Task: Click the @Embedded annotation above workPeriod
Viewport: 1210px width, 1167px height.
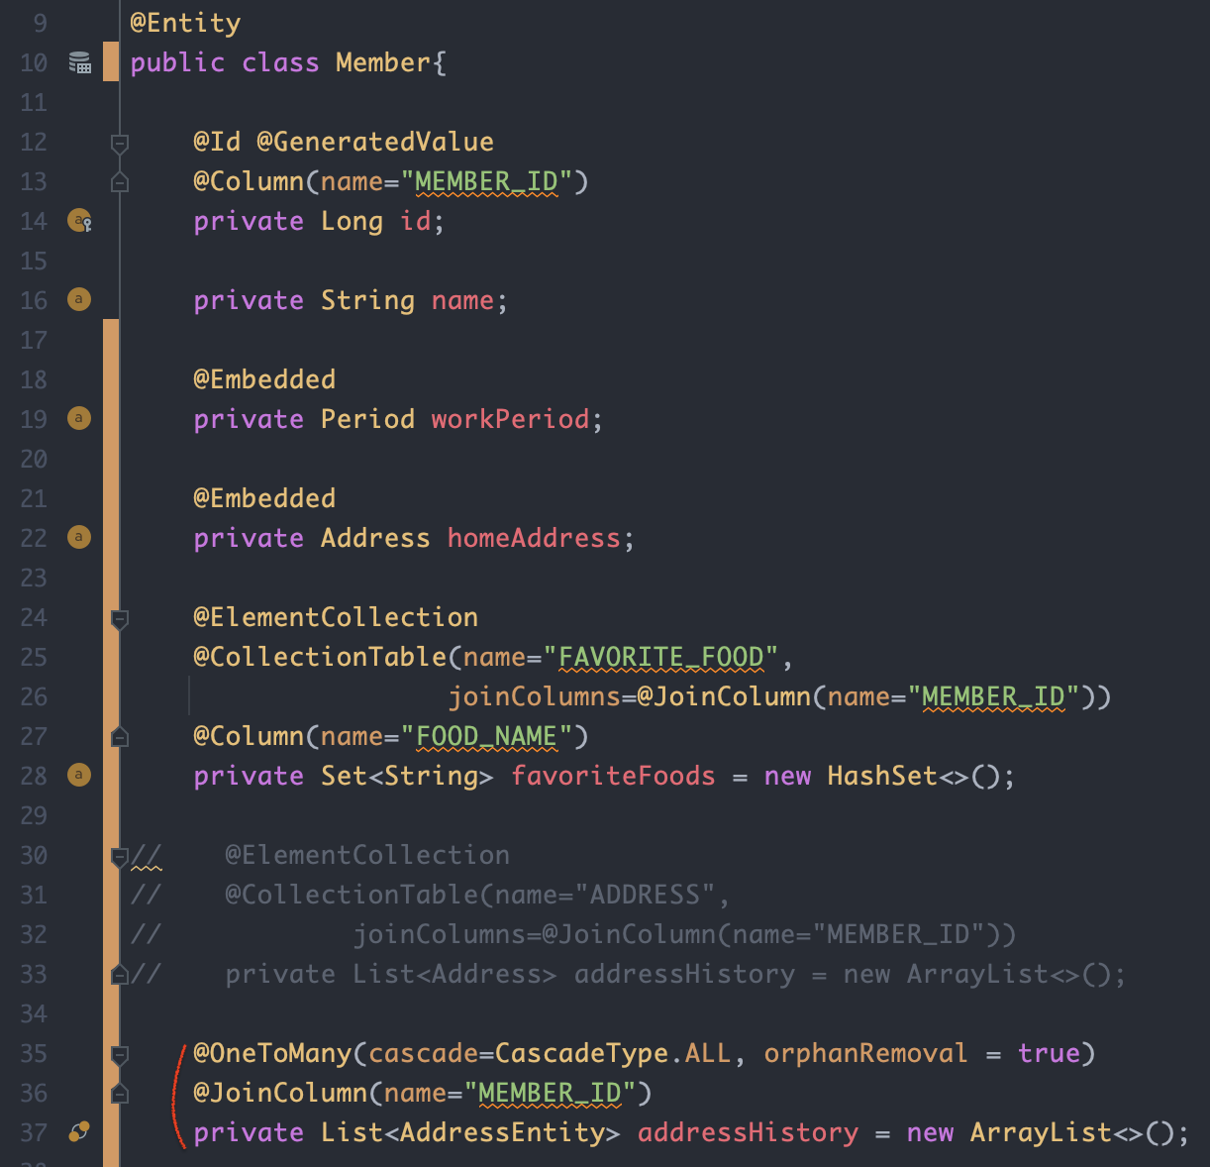Action: (x=264, y=379)
